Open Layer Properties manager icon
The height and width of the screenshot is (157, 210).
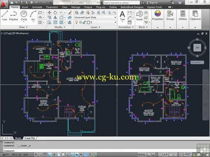point(77,13)
